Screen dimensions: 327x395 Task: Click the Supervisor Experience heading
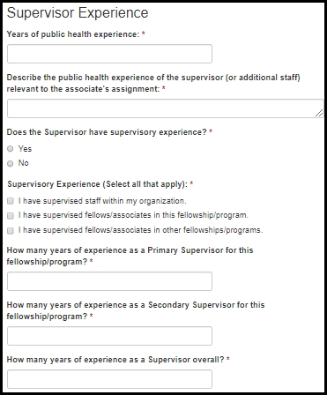(x=78, y=13)
